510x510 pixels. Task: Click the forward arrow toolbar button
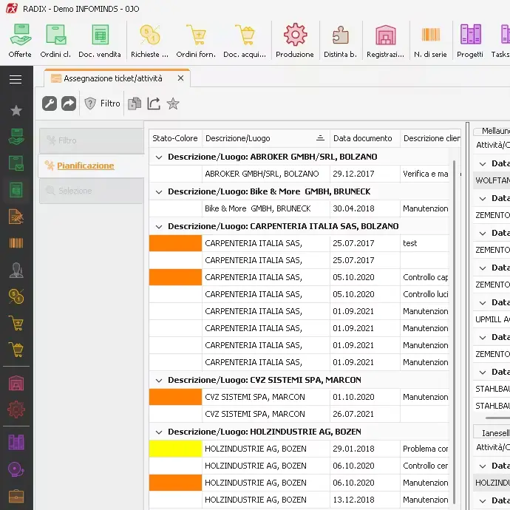point(69,103)
